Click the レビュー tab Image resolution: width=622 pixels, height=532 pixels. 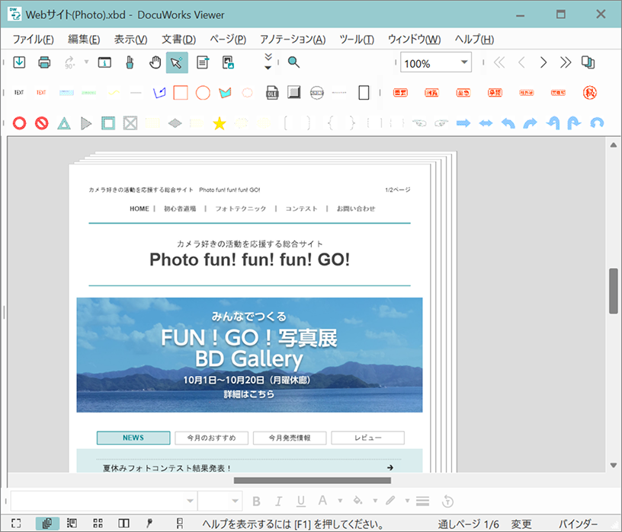point(367,438)
